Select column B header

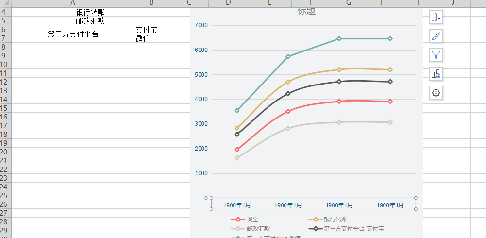click(151, 3)
